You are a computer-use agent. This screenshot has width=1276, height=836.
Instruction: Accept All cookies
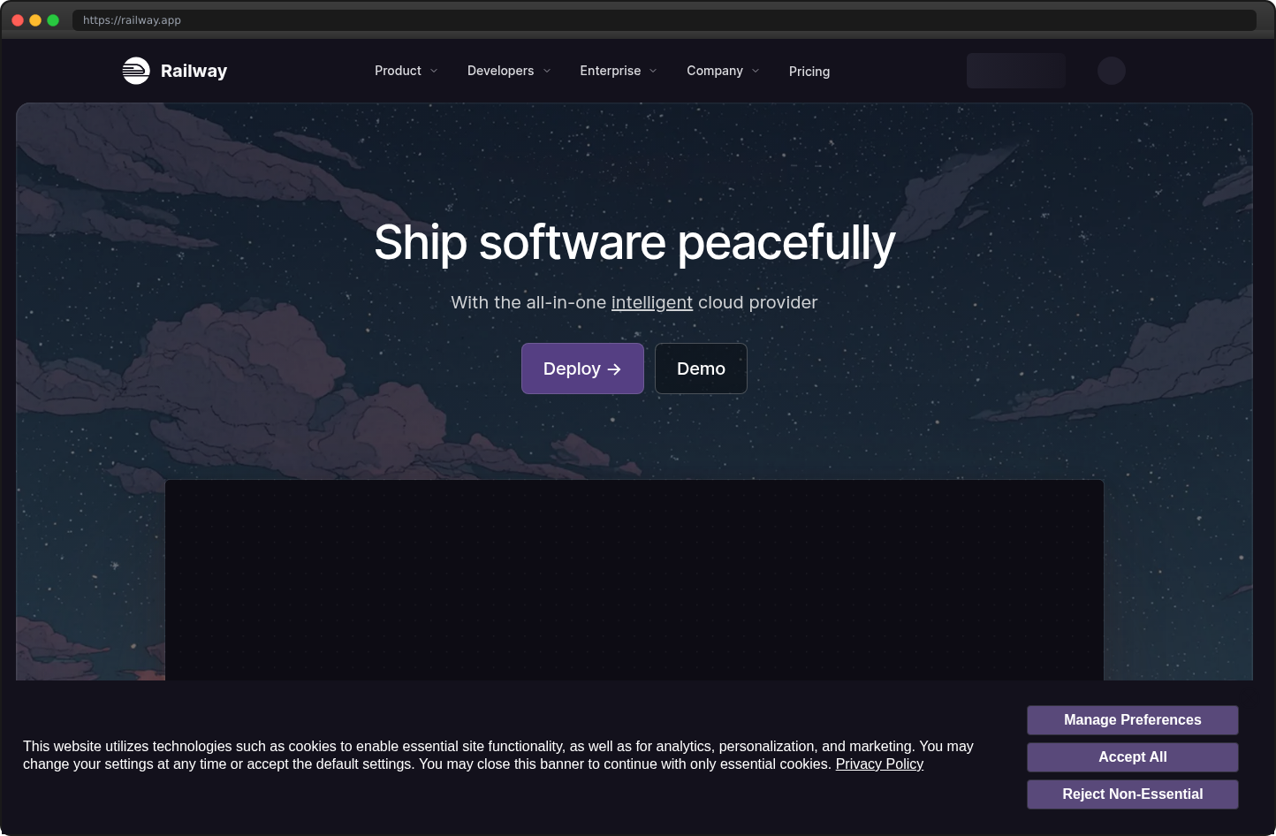click(1132, 757)
